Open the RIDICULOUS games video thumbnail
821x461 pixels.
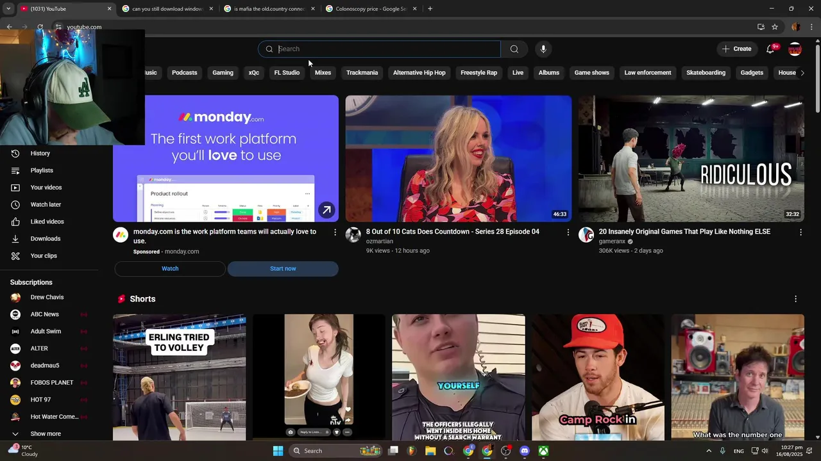[691, 159]
